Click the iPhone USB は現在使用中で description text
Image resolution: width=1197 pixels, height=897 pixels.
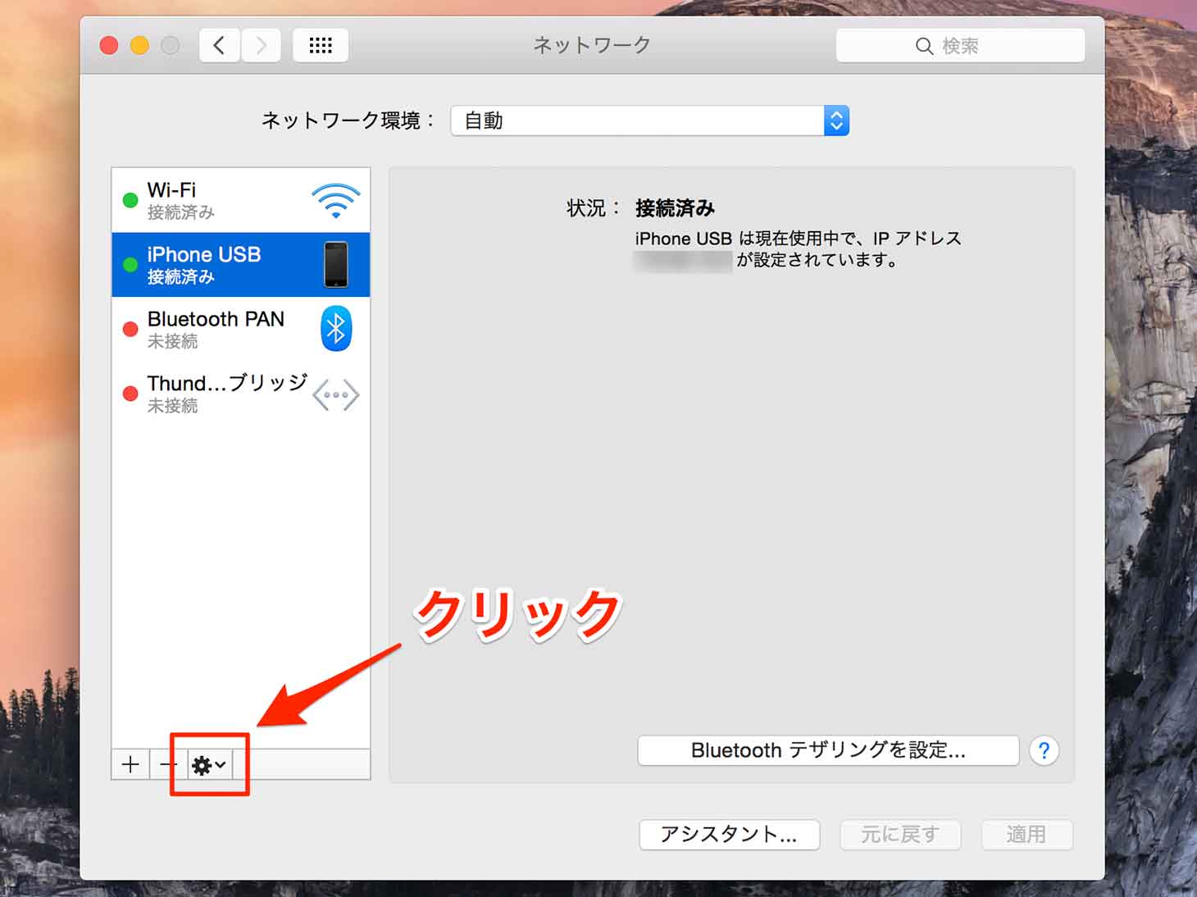(798, 249)
